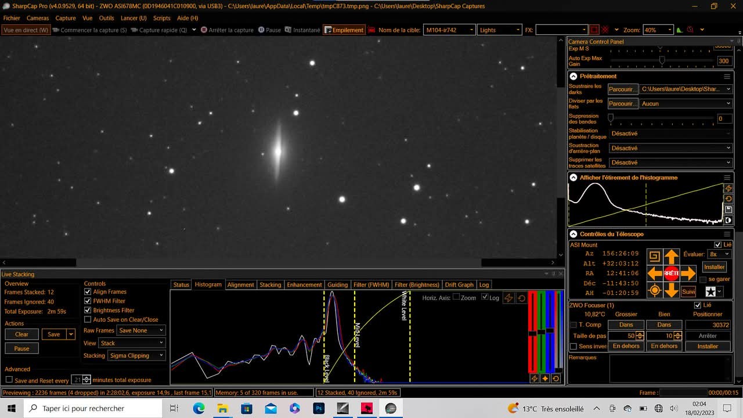Image resolution: width=743 pixels, height=418 pixels.
Task: Reset the colour adjustments below the RGB sliders
Action: (556, 379)
